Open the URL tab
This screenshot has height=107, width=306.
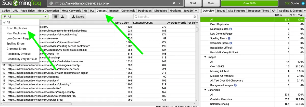coord(15,11)
